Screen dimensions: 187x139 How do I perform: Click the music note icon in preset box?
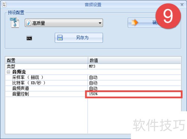click(29, 23)
